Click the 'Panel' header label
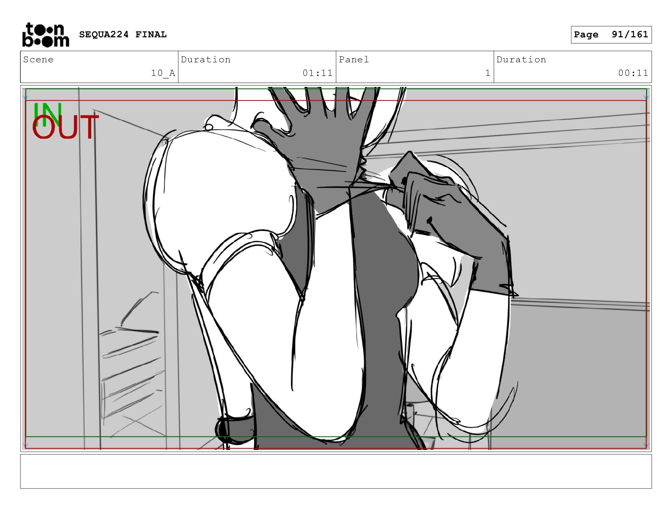The width and height of the screenshot is (672, 519). click(x=354, y=59)
